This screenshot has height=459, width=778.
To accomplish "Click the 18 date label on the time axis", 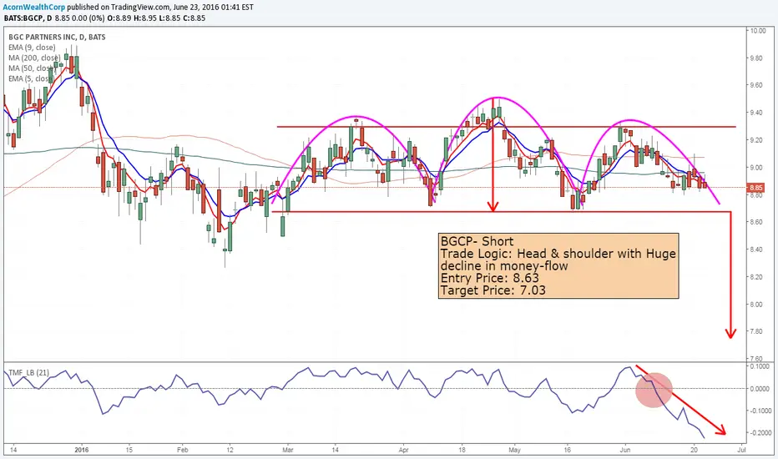I will (x=462, y=450).
